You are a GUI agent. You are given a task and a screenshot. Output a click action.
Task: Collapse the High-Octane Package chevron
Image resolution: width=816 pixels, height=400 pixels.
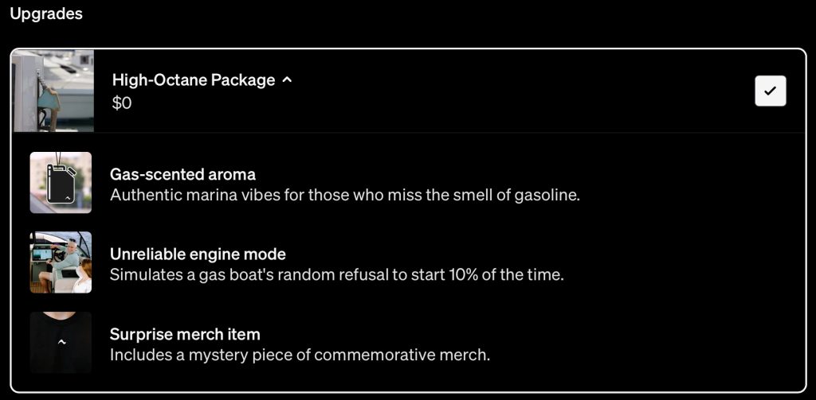coord(287,80)
